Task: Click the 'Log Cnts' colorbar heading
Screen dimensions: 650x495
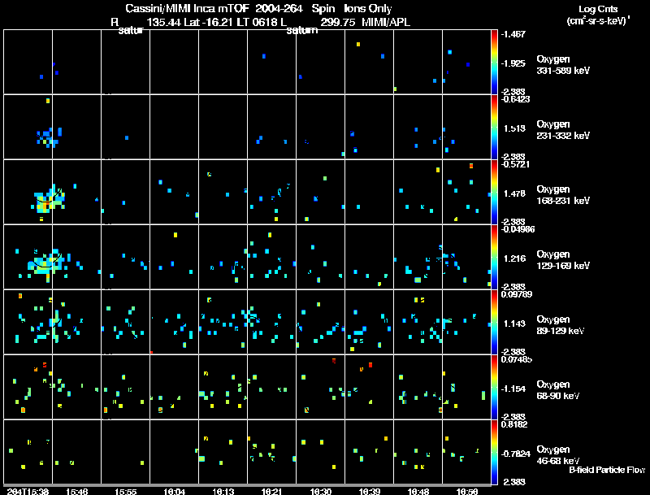Action: click(598, 9)
